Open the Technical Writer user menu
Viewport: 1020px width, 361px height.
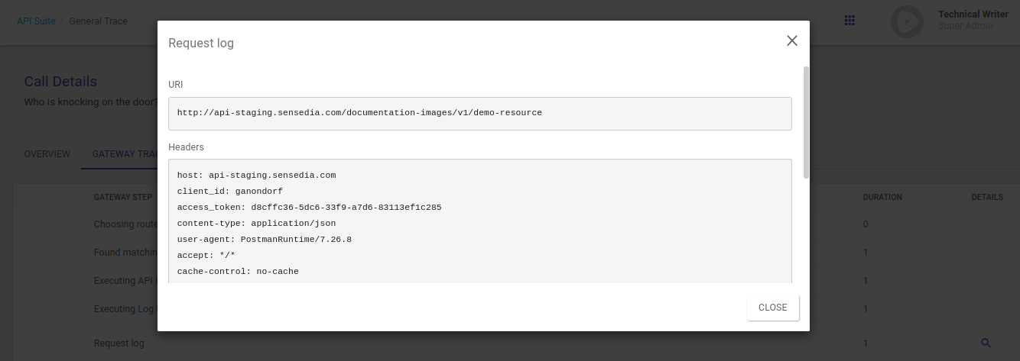pyautogui.click(x=973, y=15)
